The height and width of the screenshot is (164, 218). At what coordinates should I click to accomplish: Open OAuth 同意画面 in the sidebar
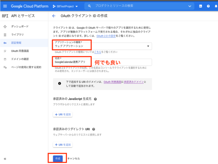[x=20, y=51]
